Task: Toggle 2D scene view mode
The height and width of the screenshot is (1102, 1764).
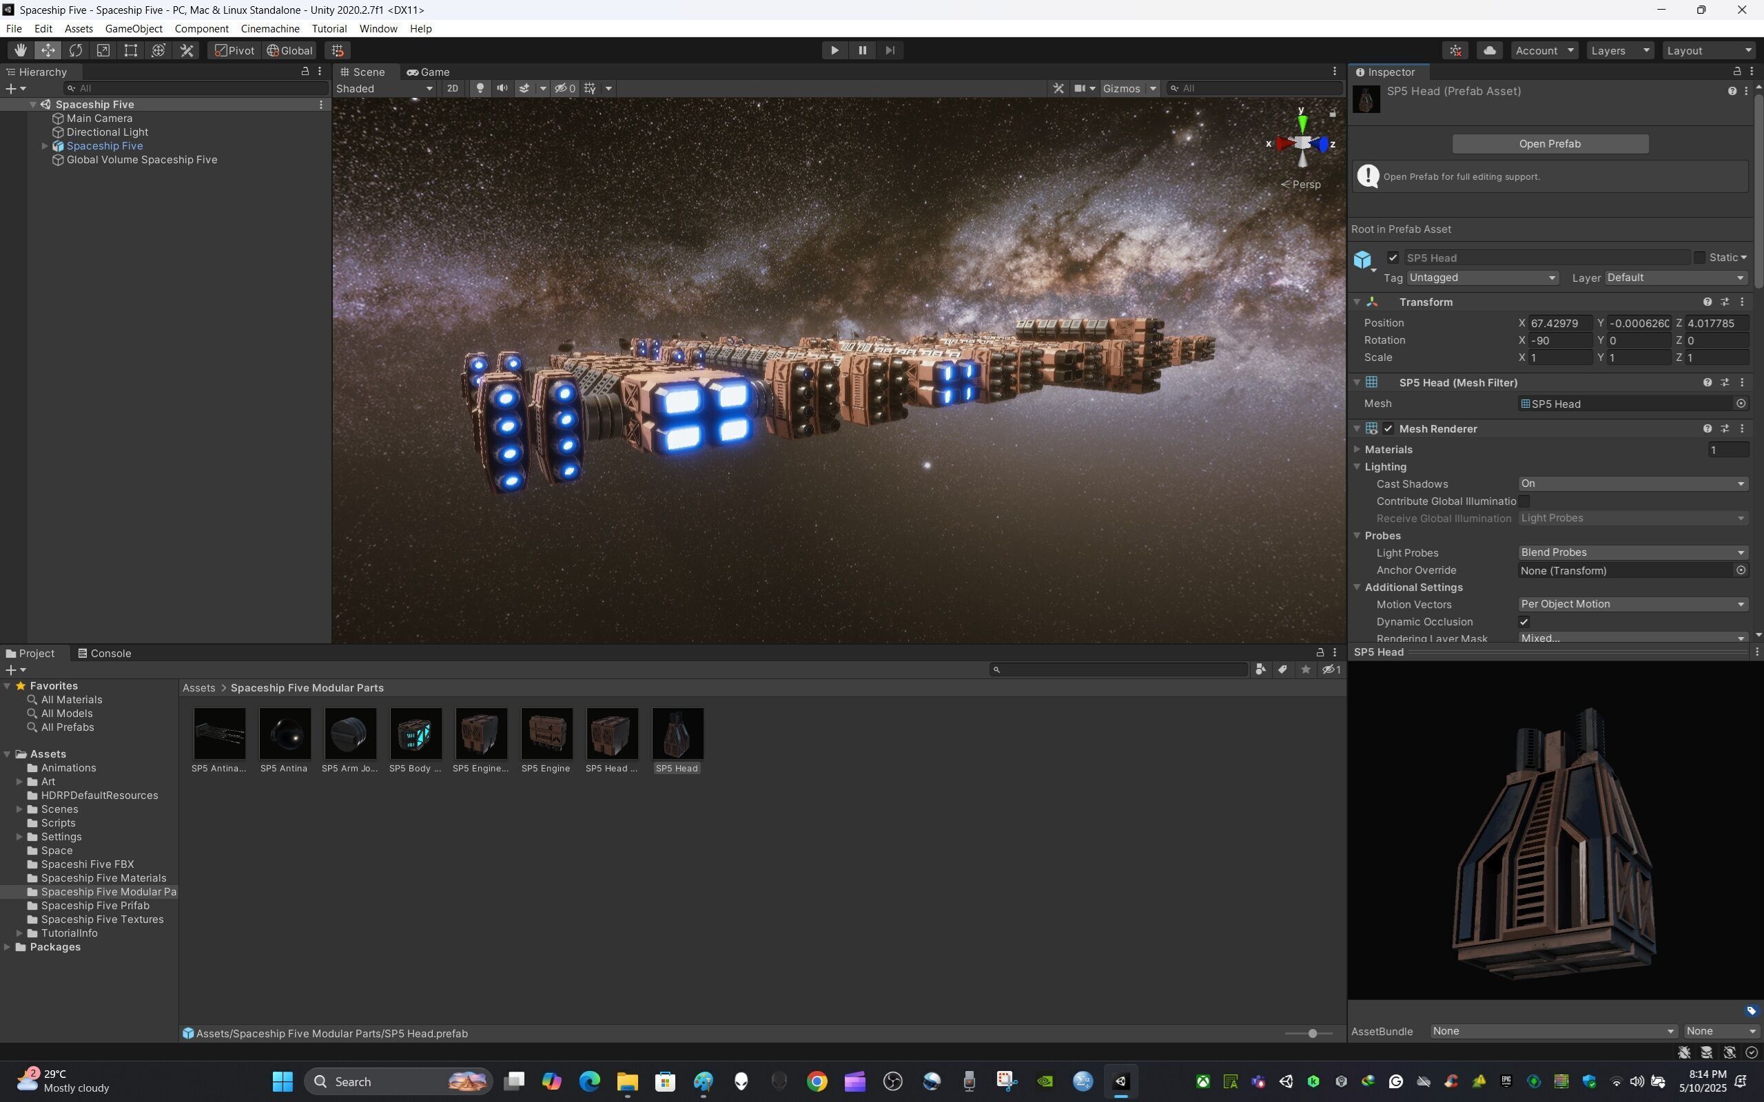Action: (452, 88)
